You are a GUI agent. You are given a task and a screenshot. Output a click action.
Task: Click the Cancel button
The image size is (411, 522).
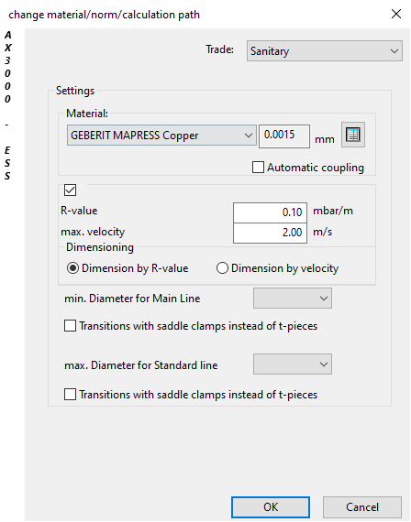pyautogui.click(x=362, y=507)
